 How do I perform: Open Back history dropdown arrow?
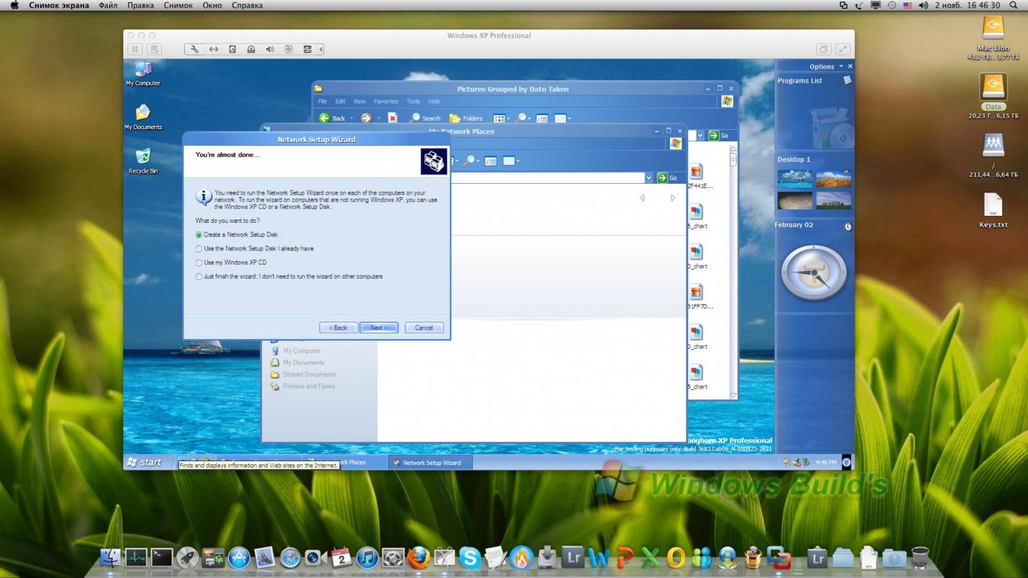[x=352, y=118]
